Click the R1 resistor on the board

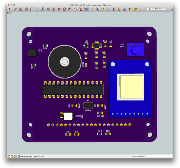click(34, 65)
